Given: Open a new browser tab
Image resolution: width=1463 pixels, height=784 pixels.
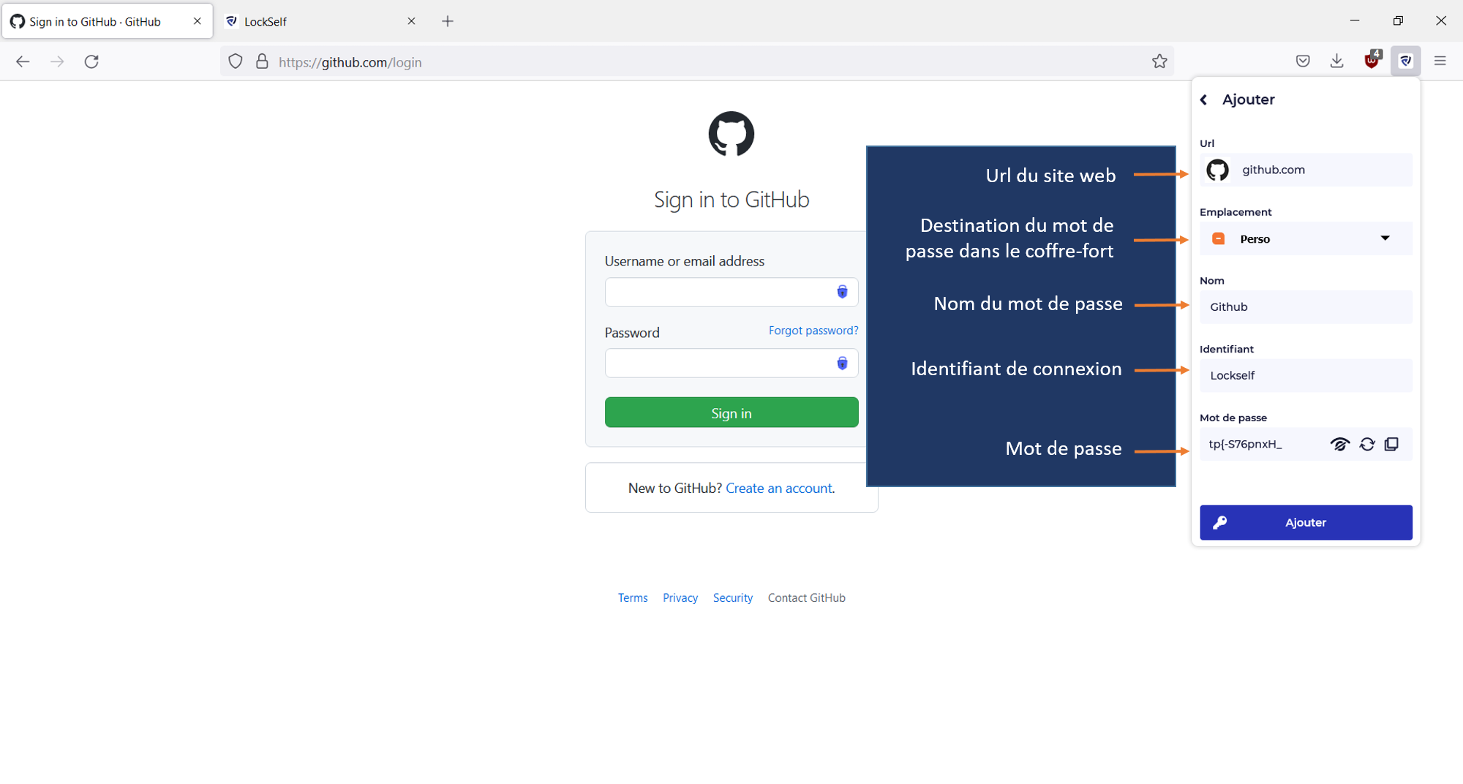Looking at the screenshot, I should [448, 21].
